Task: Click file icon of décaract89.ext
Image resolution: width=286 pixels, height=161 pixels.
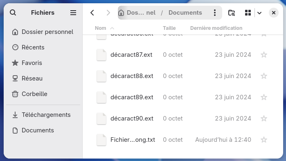Action: pos(101,97)
